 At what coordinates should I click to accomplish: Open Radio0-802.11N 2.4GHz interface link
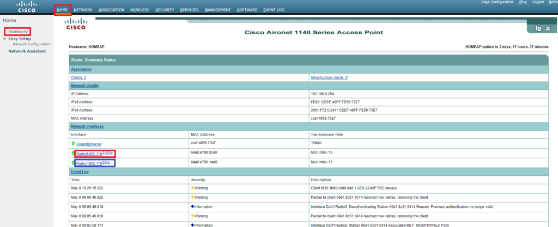[94, 154]
